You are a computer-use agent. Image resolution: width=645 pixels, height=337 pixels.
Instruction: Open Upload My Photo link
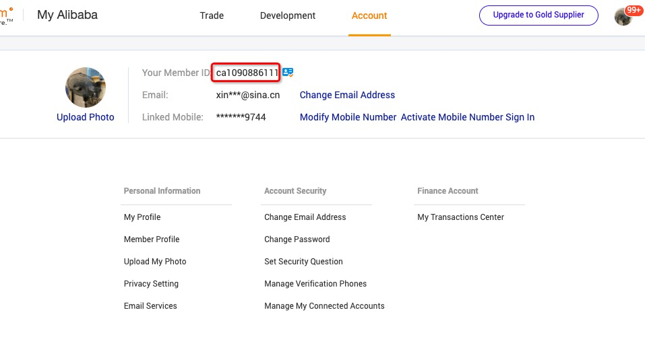click(155, 262)
